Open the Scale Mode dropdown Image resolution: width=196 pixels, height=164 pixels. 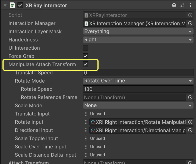tap(138, 106)
